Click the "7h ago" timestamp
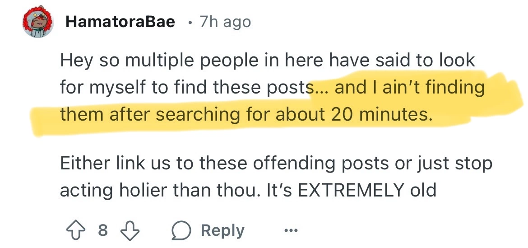Viewport: 528px width, 248px height. pos(225,22)
